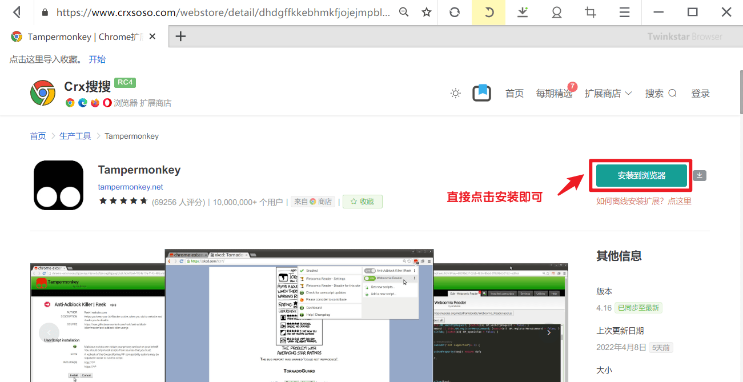
Task: Open 搜索 in the site header
Action: point(661,94)
